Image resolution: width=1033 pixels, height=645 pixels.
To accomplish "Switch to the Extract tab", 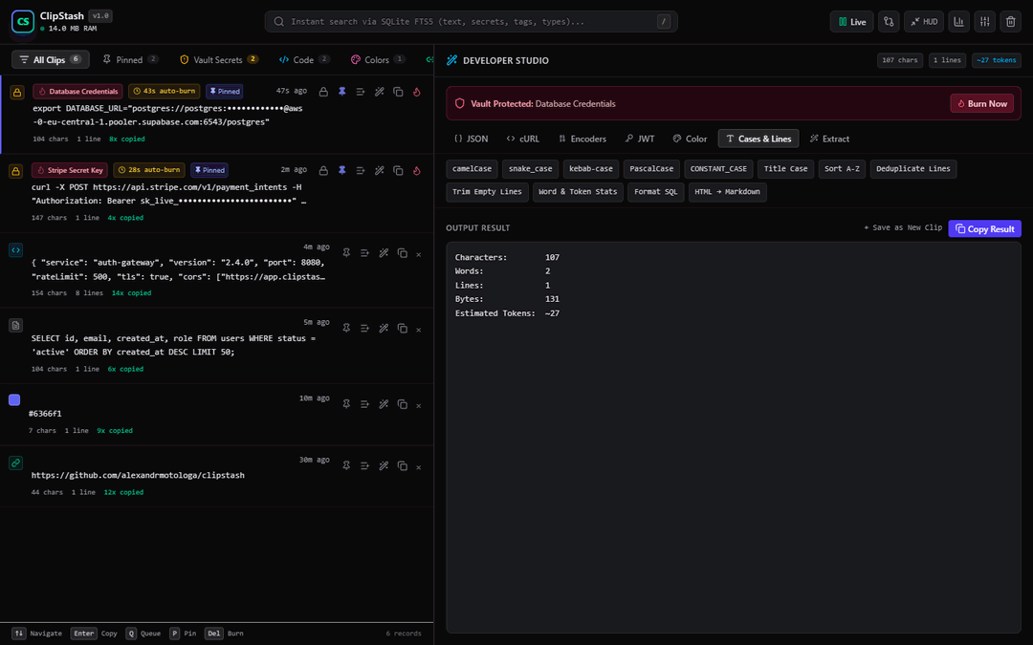I will [829, 139].
